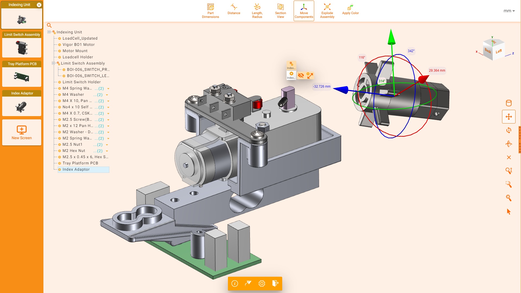
Task: Select the BOI-006_SWITCH_LE… tree item
Action: pyautogui.click(x=88, y=76)
